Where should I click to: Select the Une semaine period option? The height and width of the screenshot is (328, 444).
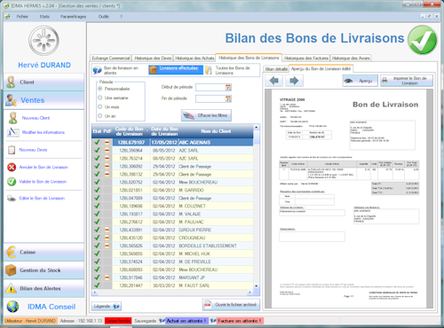[100, 98]
